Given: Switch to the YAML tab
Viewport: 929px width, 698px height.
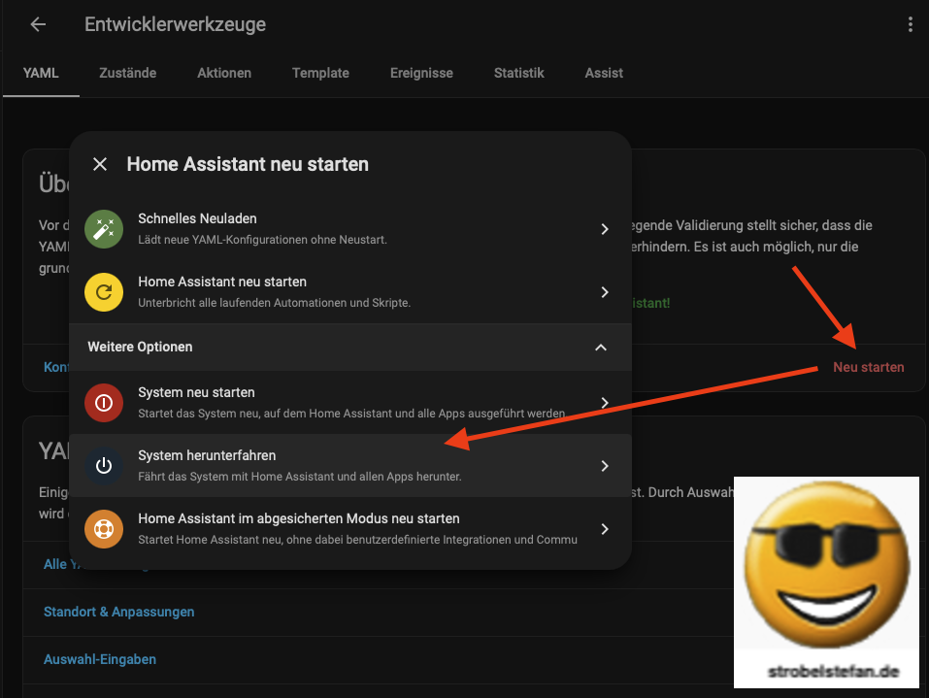Looking at the screenshot, I should click(41, 73).
